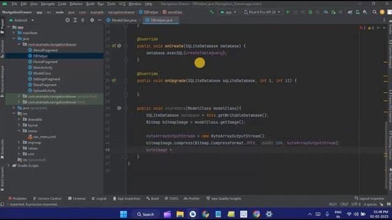Open the Android project view dropdown

[21, 20]
